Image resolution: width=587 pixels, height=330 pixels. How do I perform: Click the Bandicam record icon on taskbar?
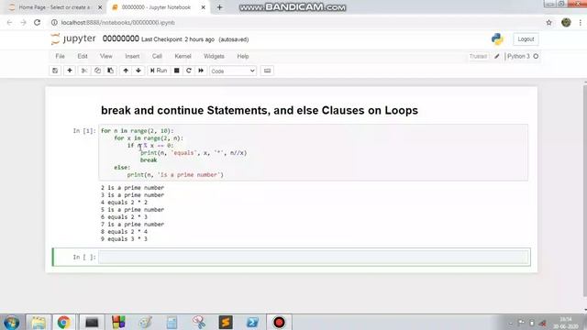[x=279, y=322]
